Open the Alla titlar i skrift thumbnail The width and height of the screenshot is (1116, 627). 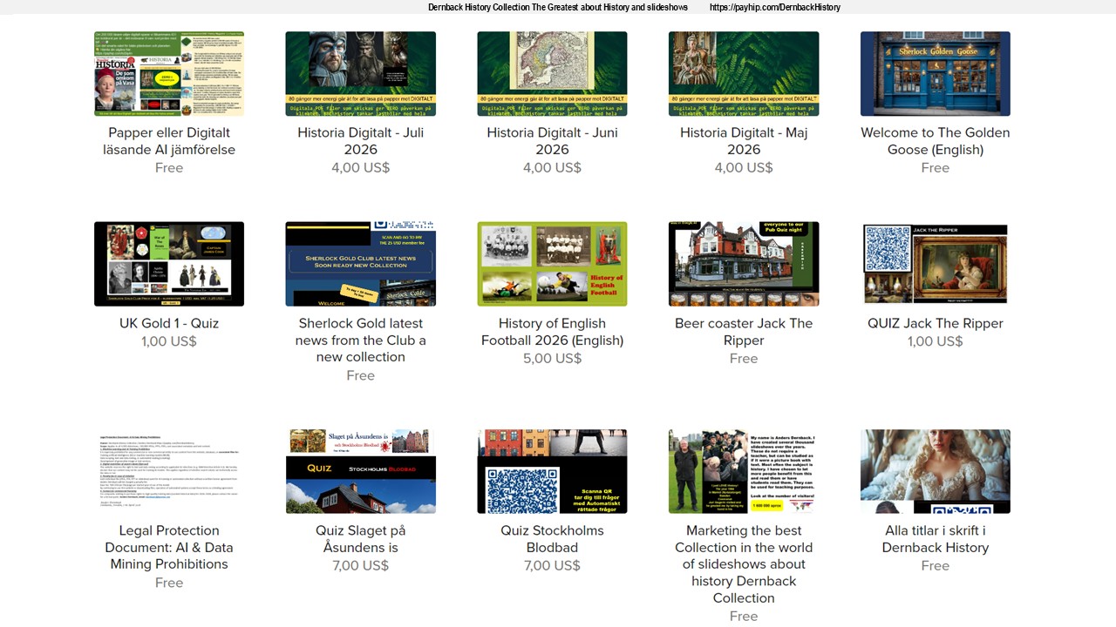[x=936, y=471]
